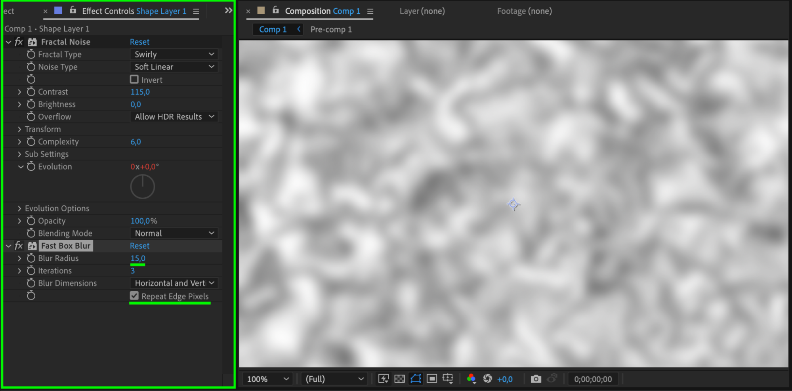The width and height of the screenshot is (792, 391).
Task: Expand the Transform property group
Action: (x=19, y=129)
